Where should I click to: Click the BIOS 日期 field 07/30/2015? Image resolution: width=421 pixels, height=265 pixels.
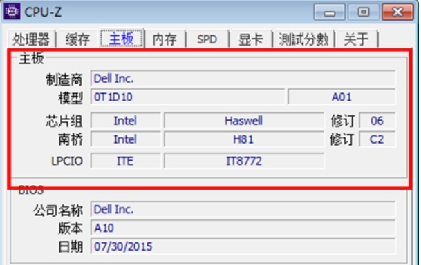(243, 246)
